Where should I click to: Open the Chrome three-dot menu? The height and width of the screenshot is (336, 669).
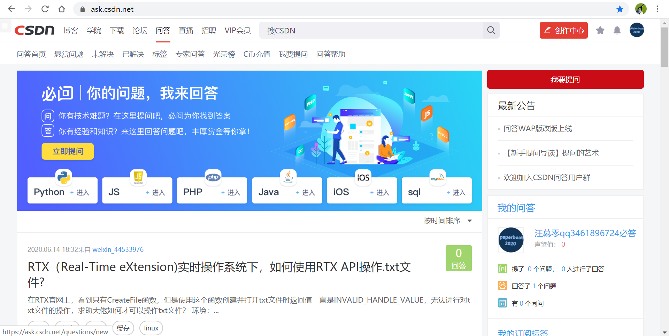[x=658, y=9]
